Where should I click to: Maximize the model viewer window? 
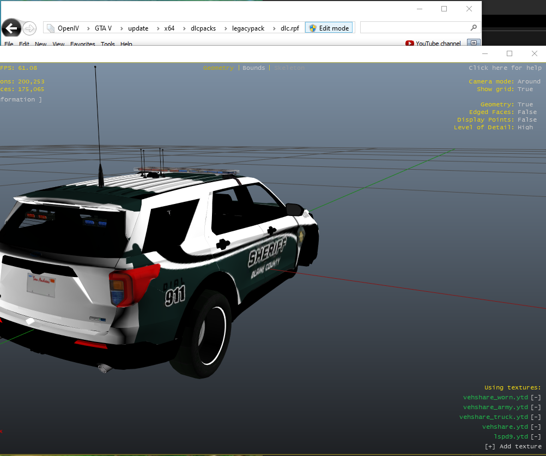[x=509, y=53]
